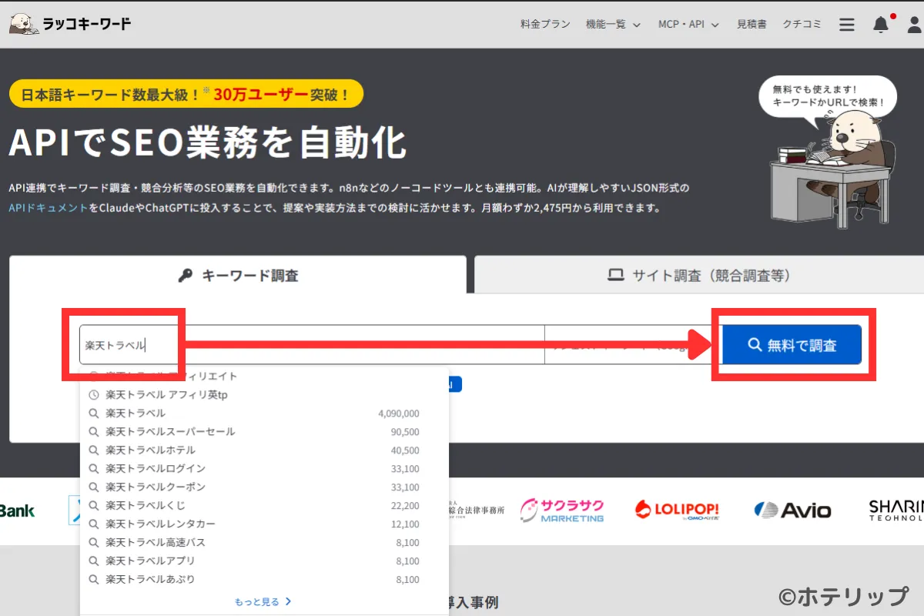Screen dimensions: 924x616
Task: Click the 無料で調査 search button
Action: pos(792,345)
